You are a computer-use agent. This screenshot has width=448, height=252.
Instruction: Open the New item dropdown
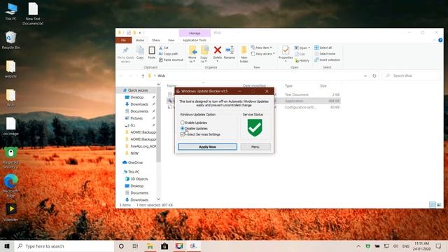tap(261, 48)
